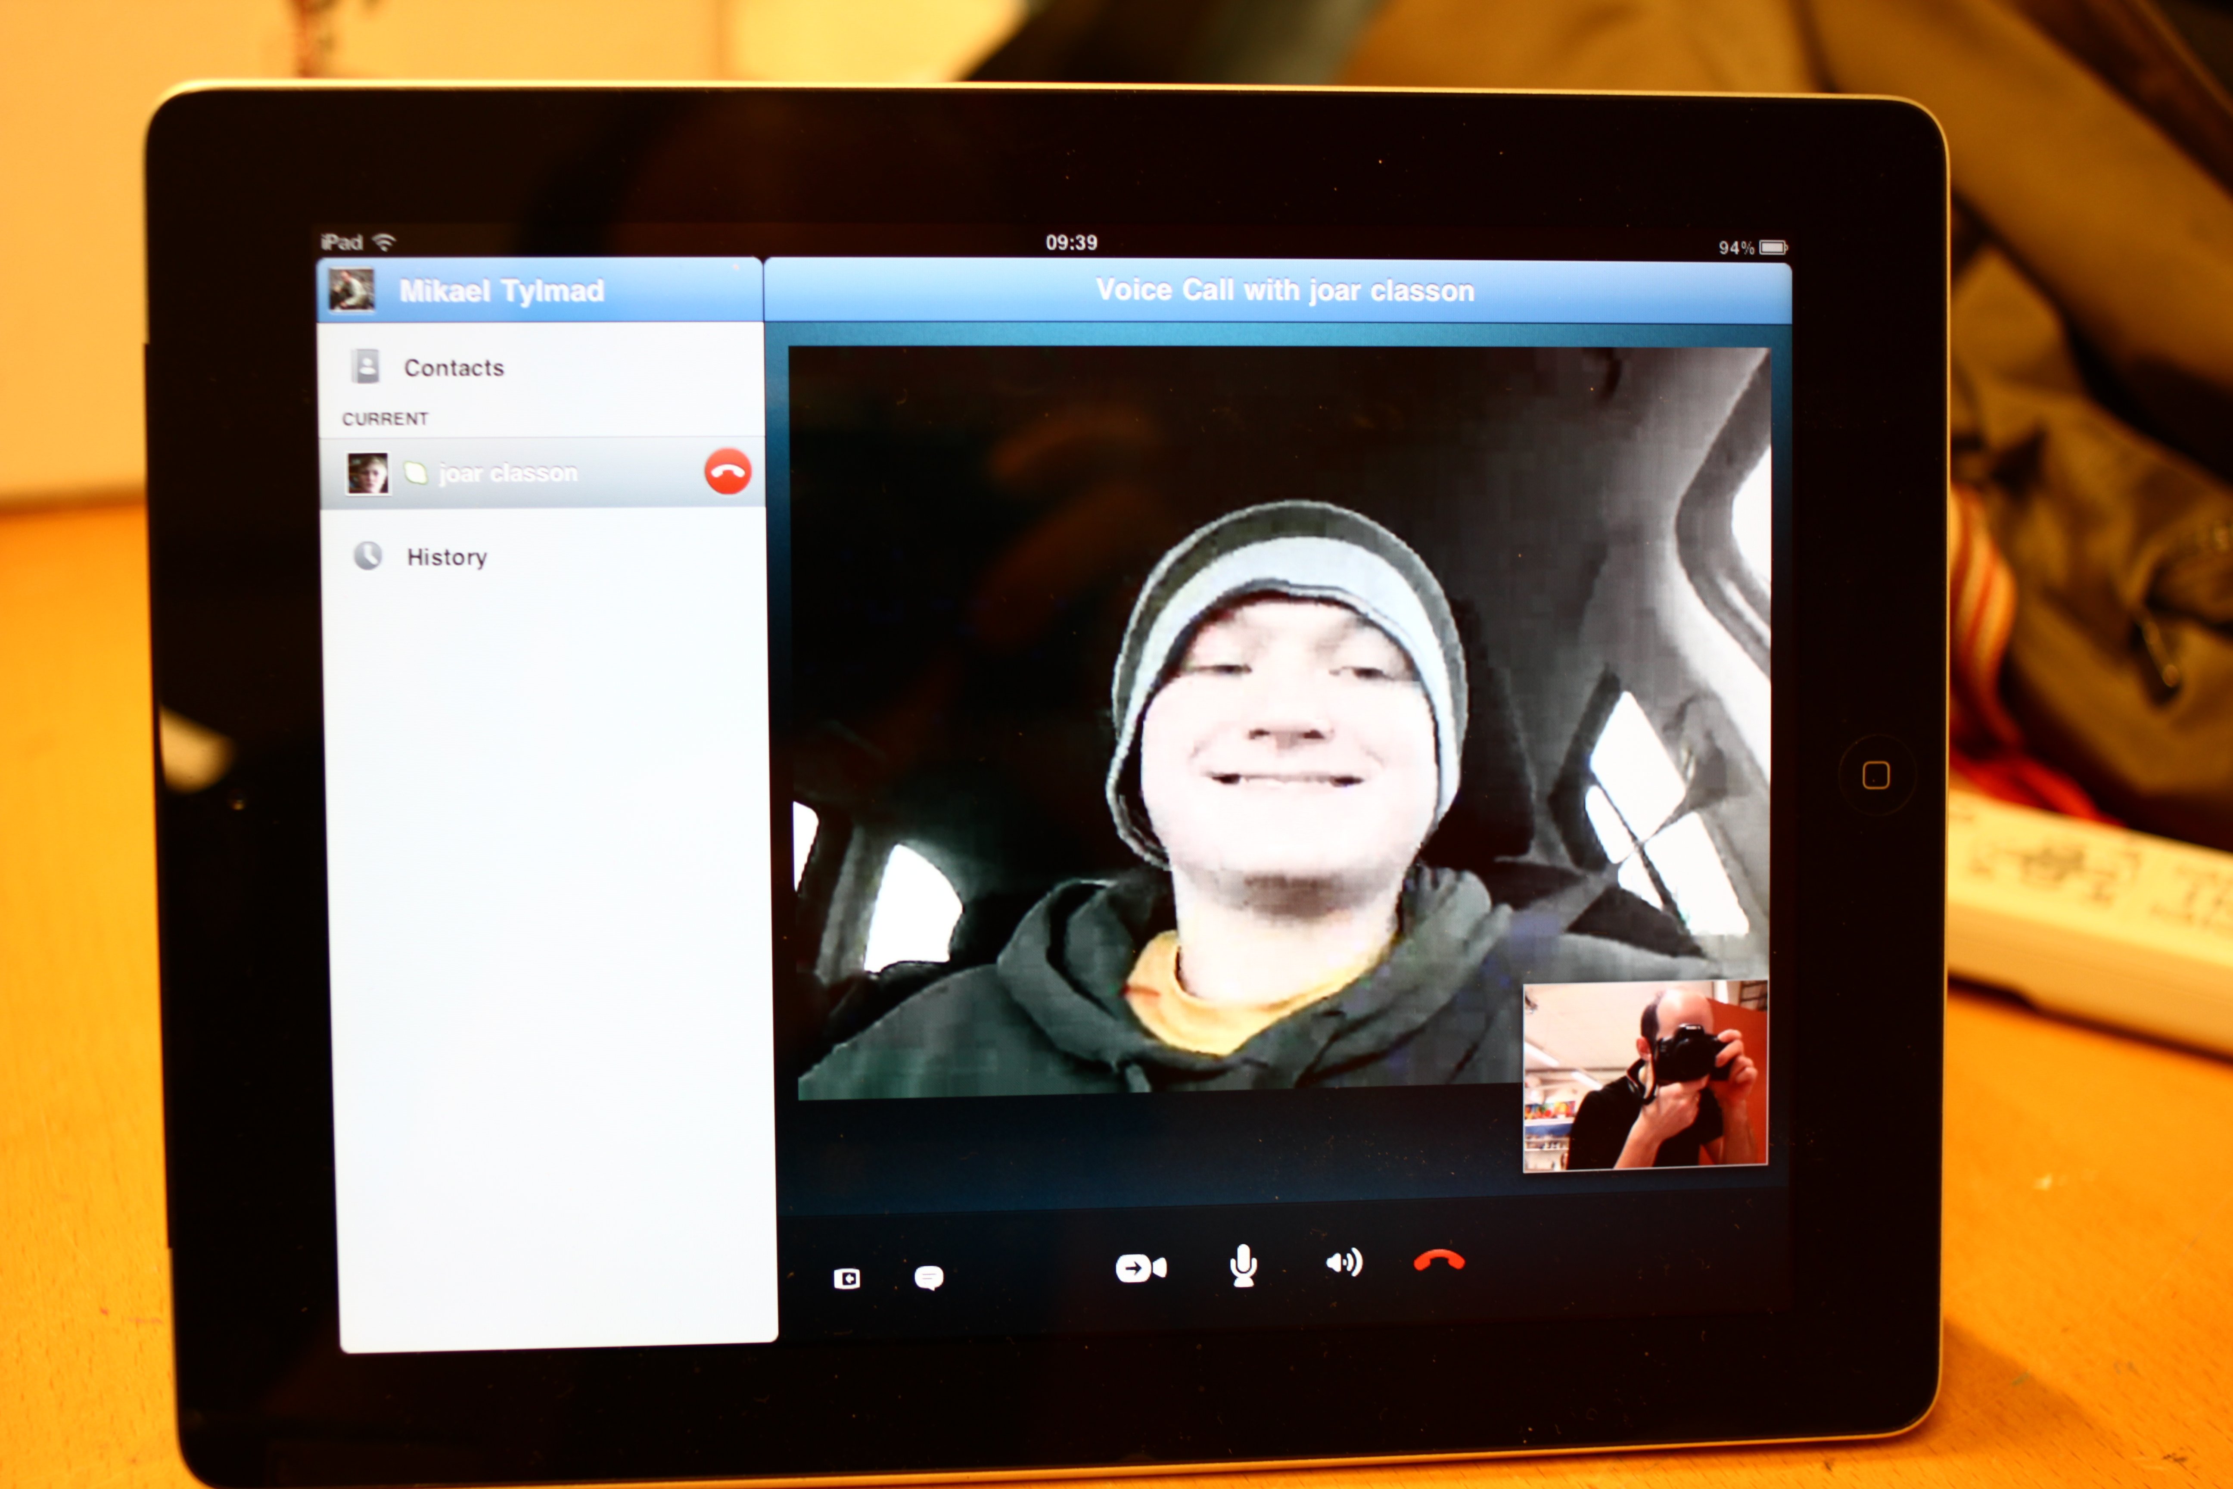The height and width of the screenshot is (1489, 2233).
Task: Mute the microphone
Action: (x=1243, y=1266)
